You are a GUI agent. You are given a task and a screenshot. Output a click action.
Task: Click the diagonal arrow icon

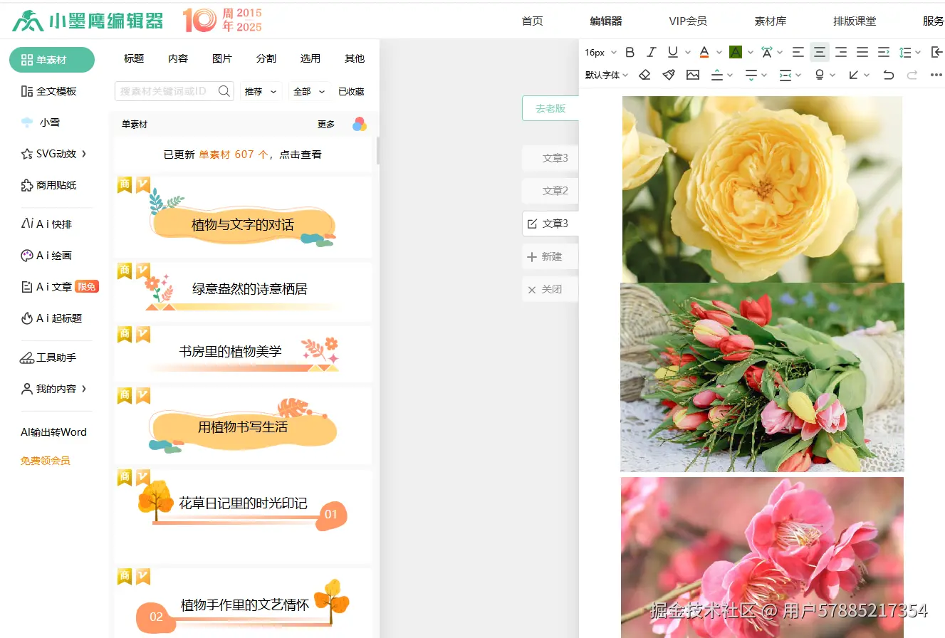854,75
